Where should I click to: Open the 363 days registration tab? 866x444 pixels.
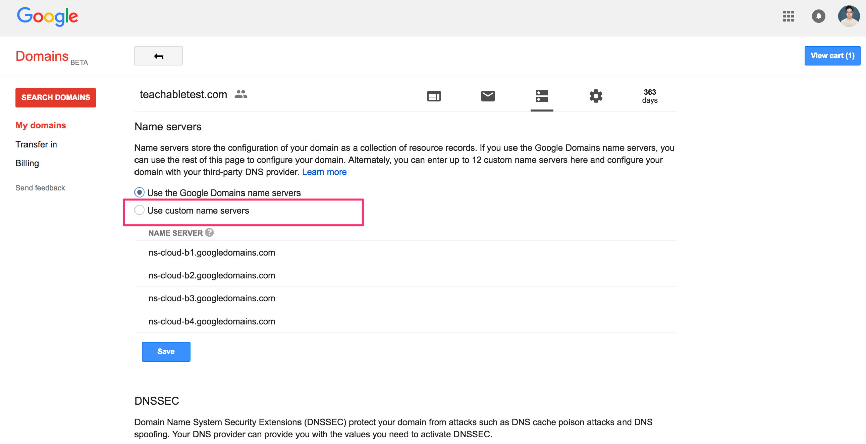pyautogui.click(x=649, y=96)
